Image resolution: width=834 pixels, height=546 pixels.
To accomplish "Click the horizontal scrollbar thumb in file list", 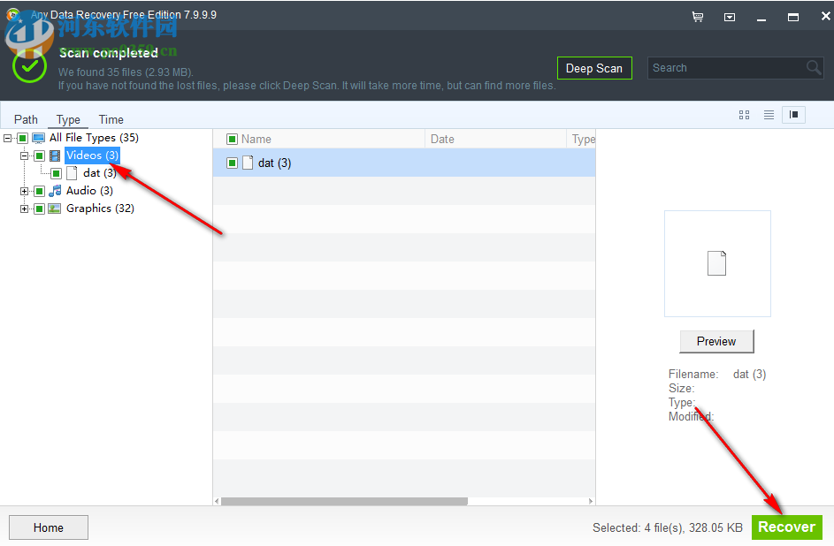I will point(344,501).
